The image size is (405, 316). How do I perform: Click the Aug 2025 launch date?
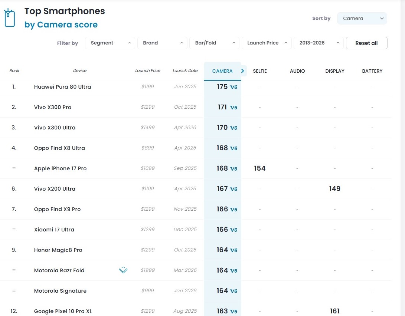185,311
